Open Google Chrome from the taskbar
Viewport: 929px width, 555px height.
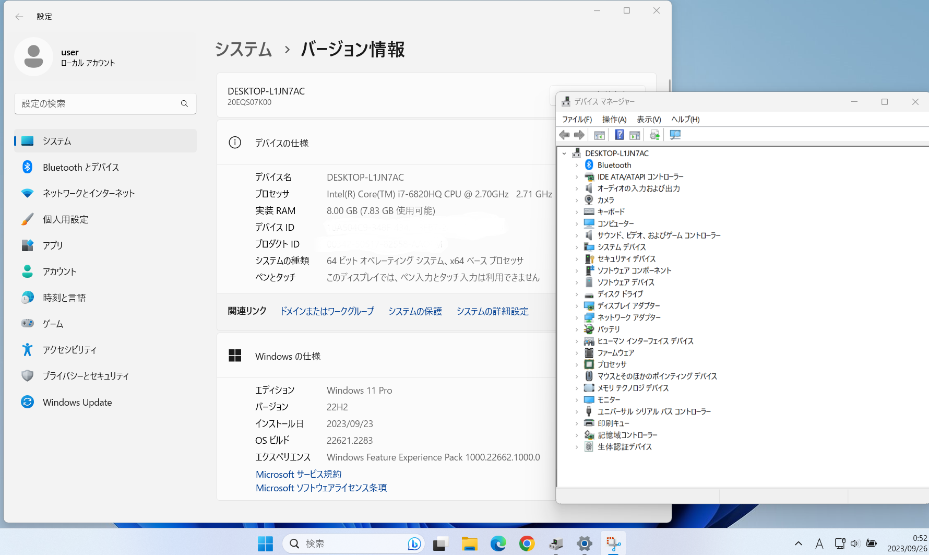(527, 544)
